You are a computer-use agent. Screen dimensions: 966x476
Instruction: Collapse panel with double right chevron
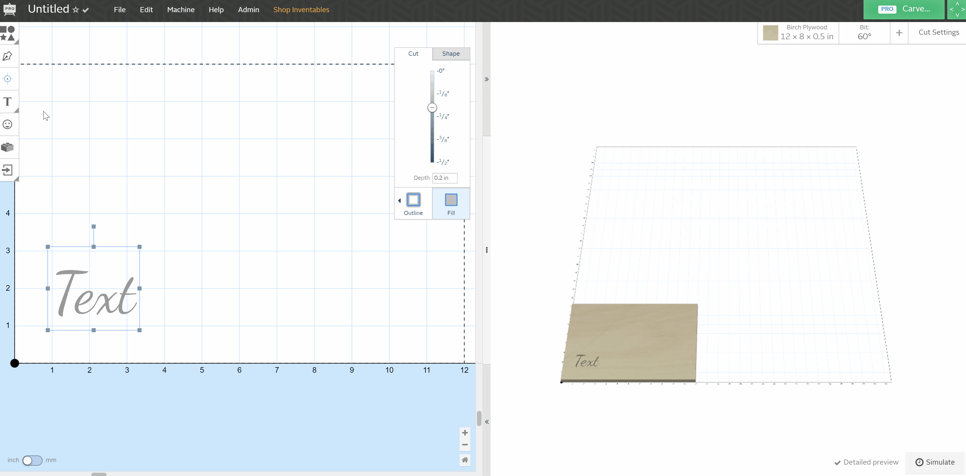coord(486,79)
